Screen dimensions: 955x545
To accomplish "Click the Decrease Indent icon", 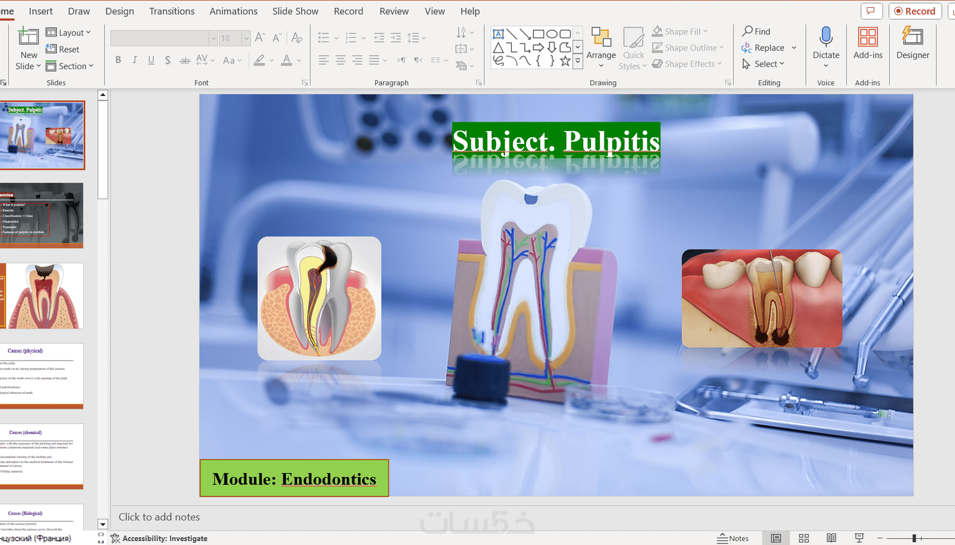I will click(379, 38).
